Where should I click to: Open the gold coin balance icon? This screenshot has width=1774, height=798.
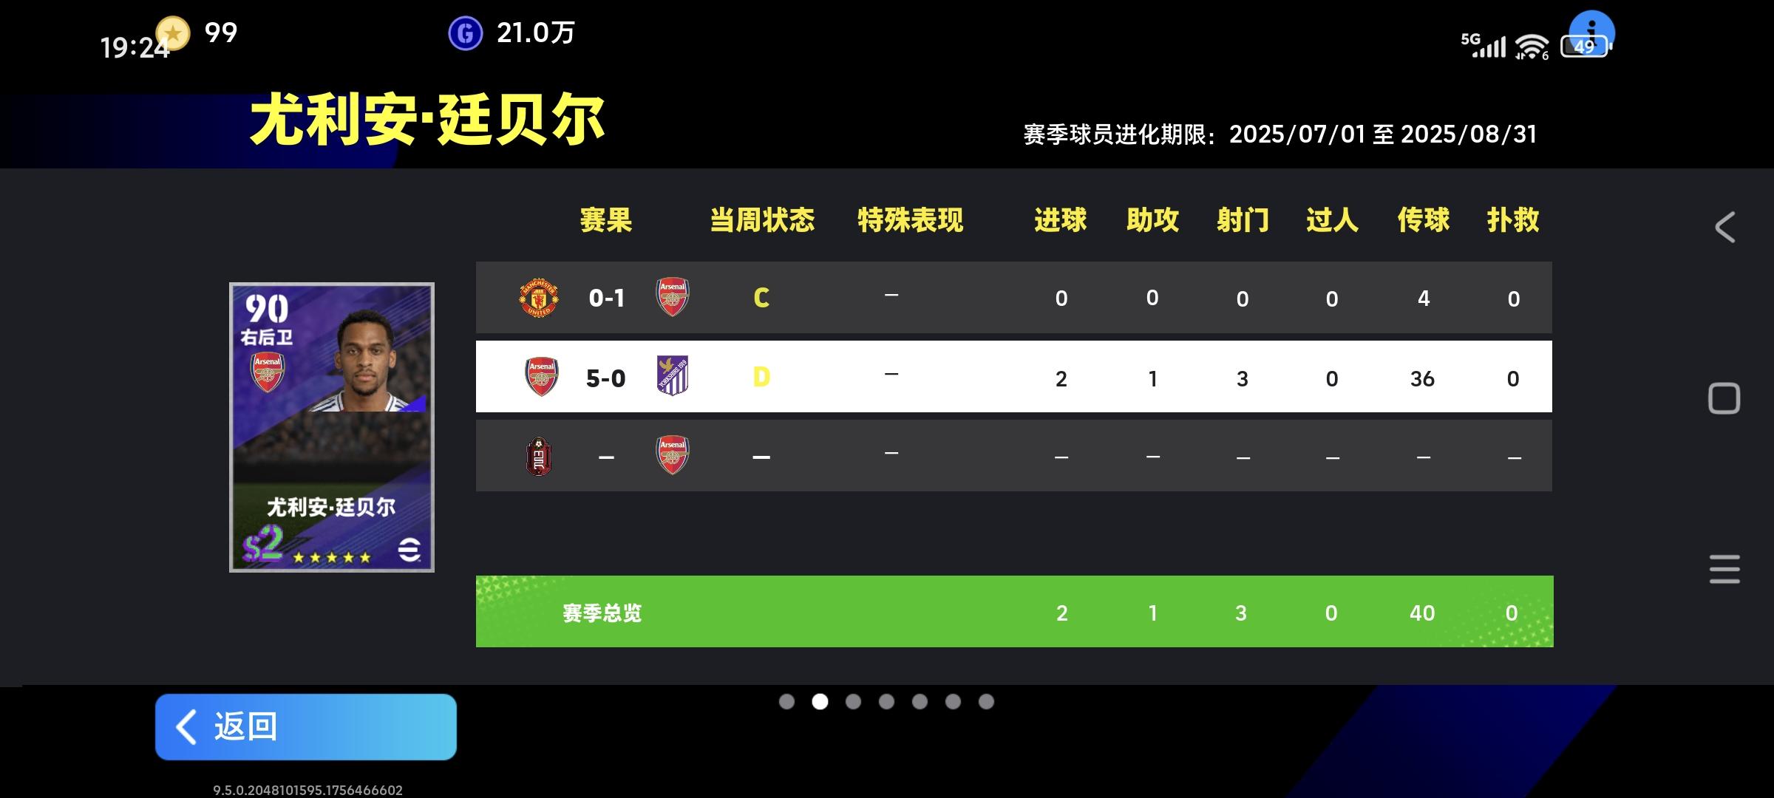coord(173,33)
